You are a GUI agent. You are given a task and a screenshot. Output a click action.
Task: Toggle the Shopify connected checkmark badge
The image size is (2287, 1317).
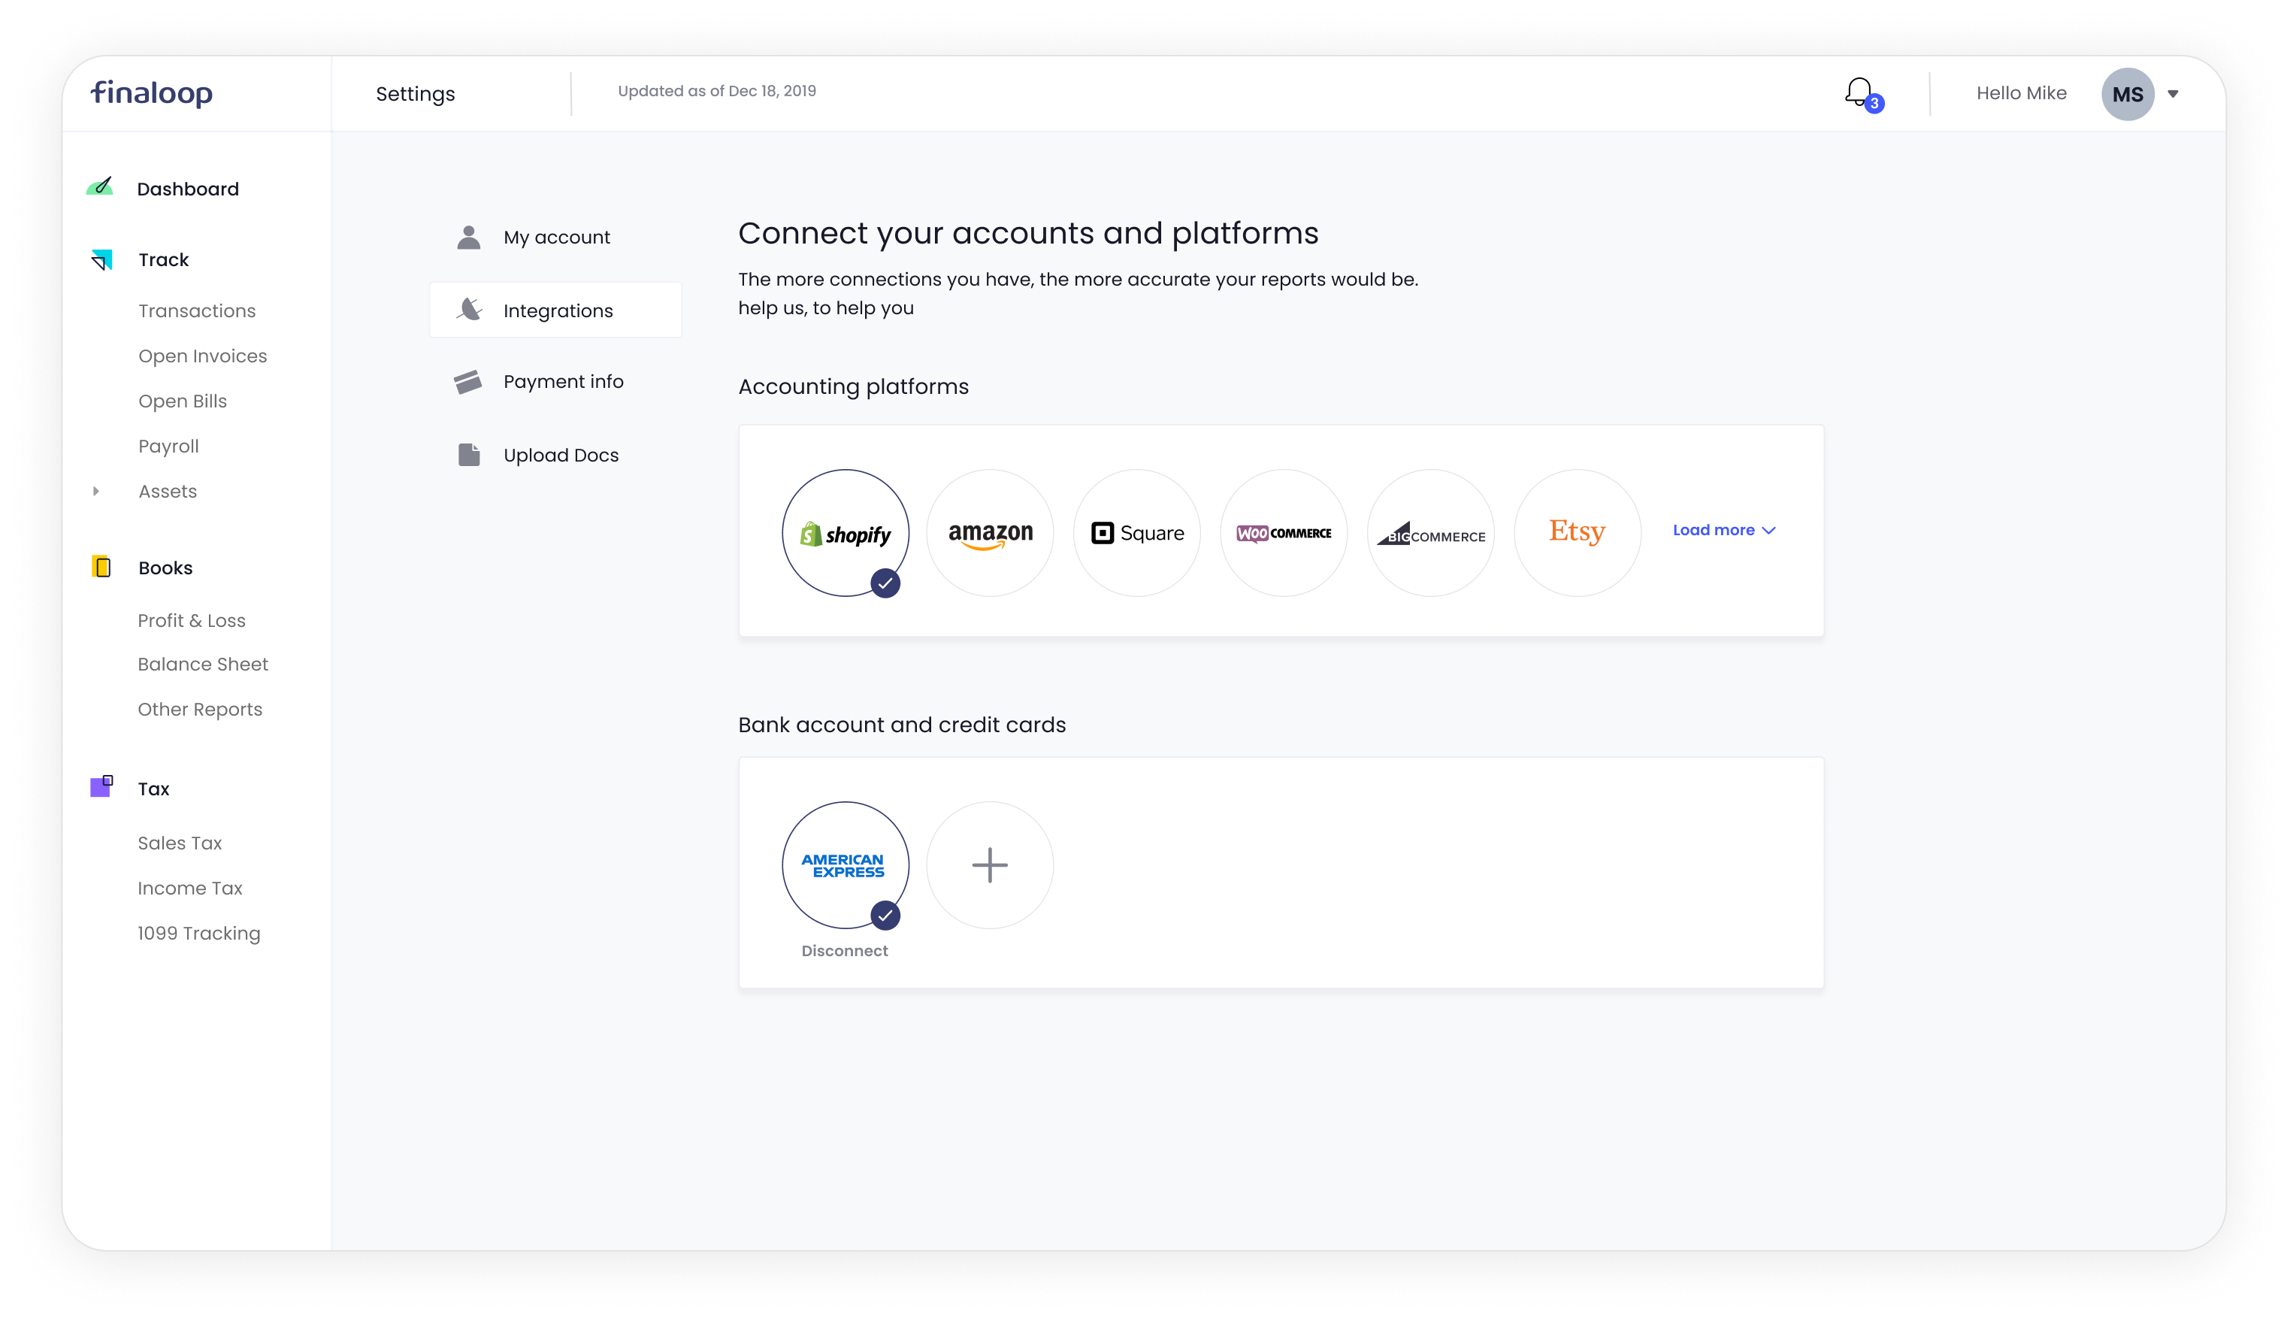[885, 583]
